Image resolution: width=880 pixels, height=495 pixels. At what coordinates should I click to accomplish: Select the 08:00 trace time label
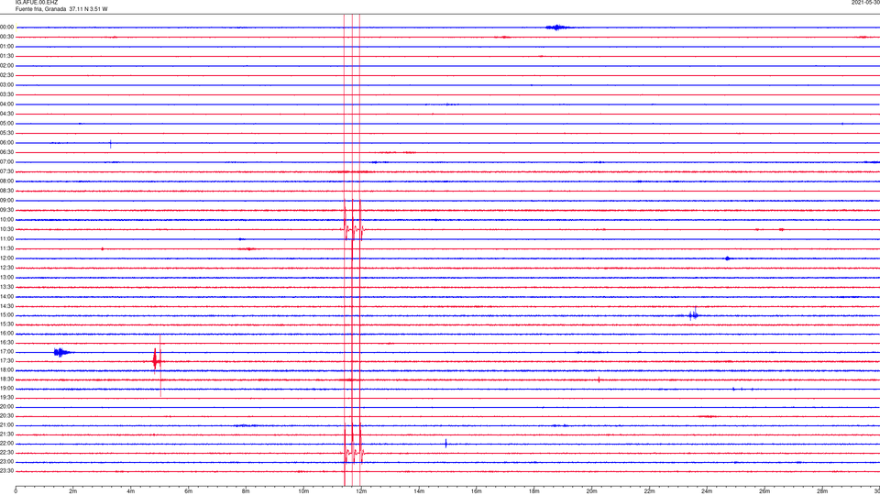(6, 181)
